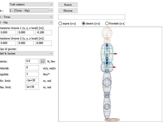This screenshot has width=168, height=123.
Task: Open the friction curve graph icon
Action: [43, 61]
